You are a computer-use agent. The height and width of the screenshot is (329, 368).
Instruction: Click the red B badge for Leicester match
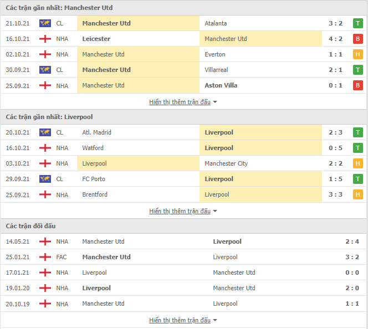click(357, 39)
